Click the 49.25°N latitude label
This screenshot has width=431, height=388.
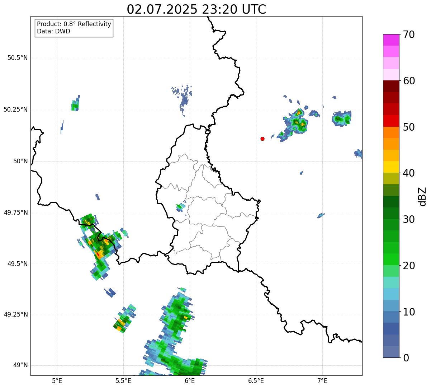[x=16, y=314]
